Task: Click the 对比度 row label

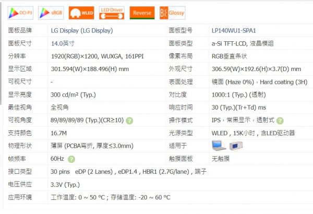Action: [x=178, y=94]
